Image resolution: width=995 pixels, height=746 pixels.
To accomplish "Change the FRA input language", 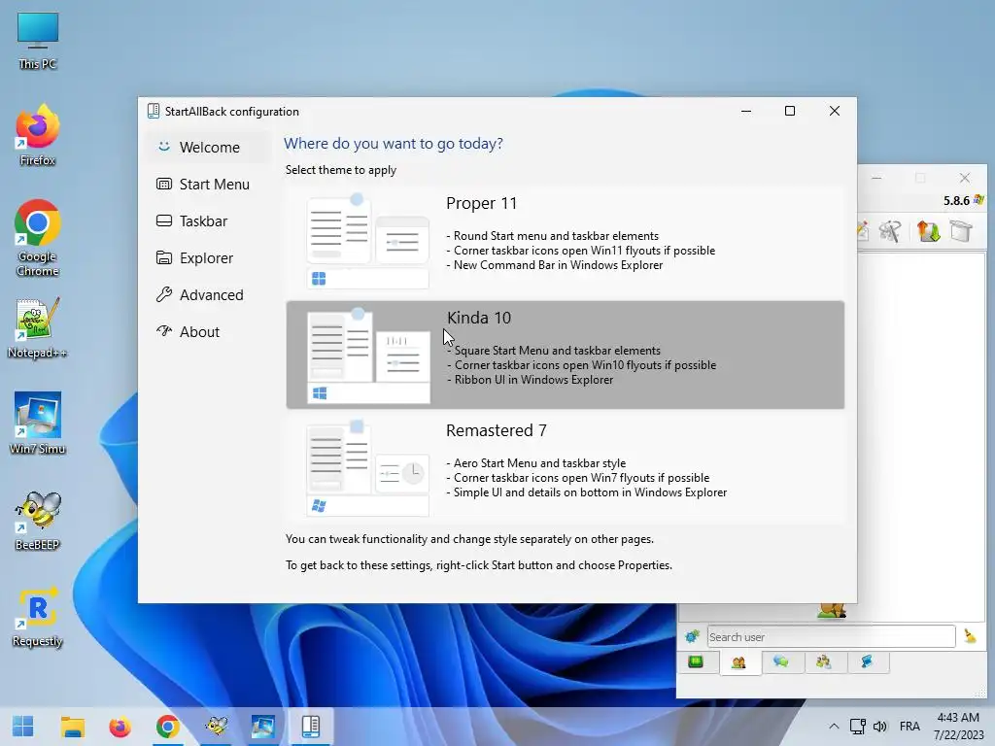I will pyautogui.click(x=909, y=727).
